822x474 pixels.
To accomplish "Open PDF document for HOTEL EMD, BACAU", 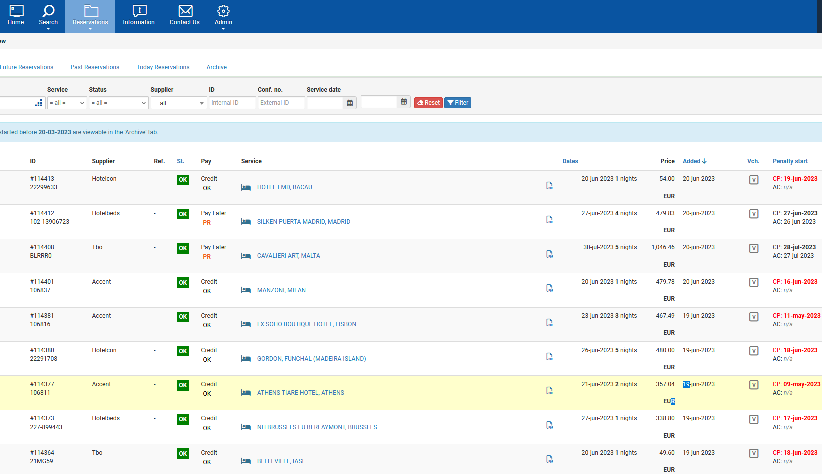I will coord(549,186).
